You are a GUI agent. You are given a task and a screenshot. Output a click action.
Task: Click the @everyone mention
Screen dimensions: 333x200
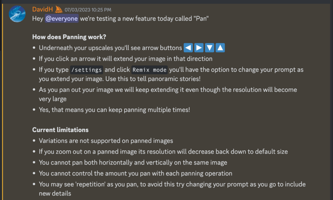62,19
